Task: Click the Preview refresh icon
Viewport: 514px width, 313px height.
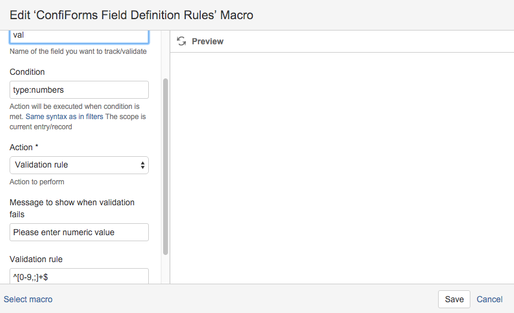Action: click(x=181, y=41)
